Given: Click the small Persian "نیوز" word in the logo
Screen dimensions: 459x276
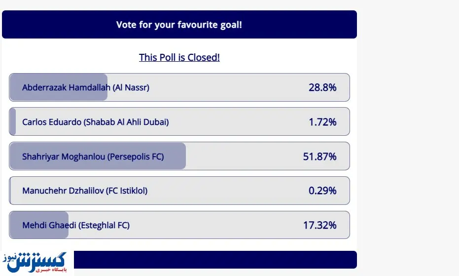Looking at the screenshot, I should (x=10, y=258).
